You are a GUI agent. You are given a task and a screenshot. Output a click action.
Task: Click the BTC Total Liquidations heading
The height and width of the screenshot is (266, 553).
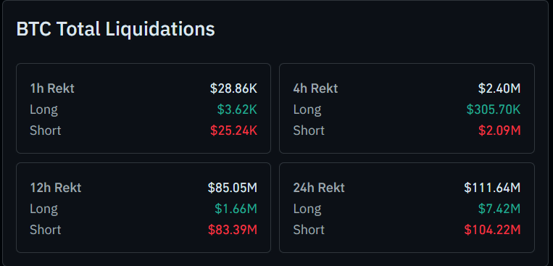(116, 29)
